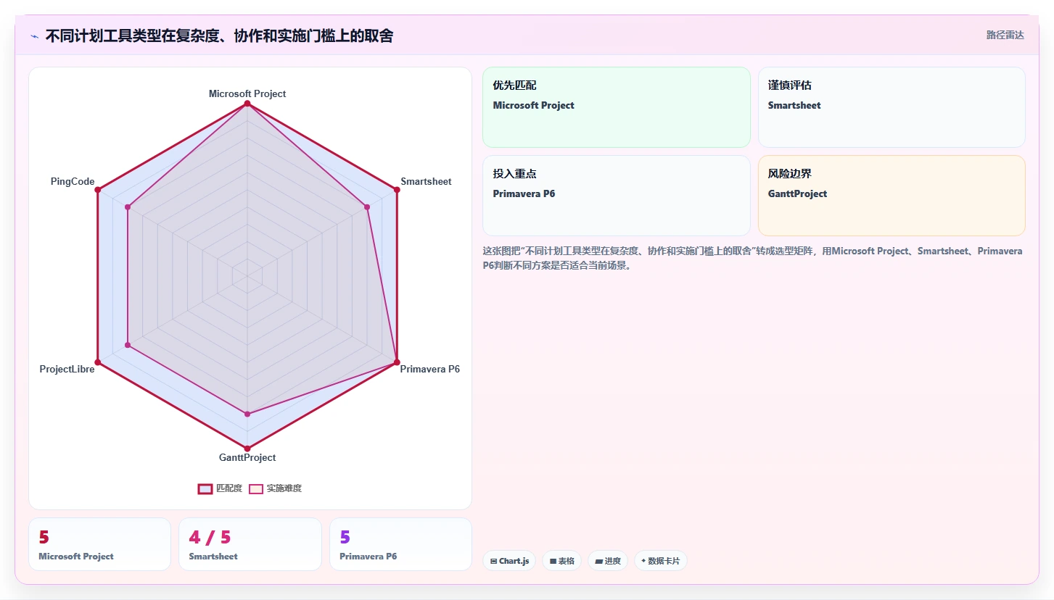This screenshot has height=600, width=1054.
Task: Click the Microsoft Project axis label on radar
Action: 247,93
